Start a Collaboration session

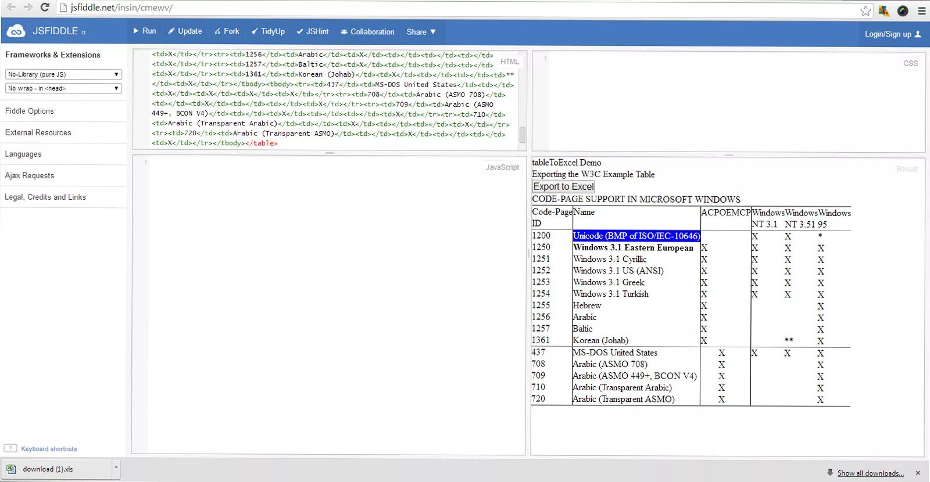point(367,31)
